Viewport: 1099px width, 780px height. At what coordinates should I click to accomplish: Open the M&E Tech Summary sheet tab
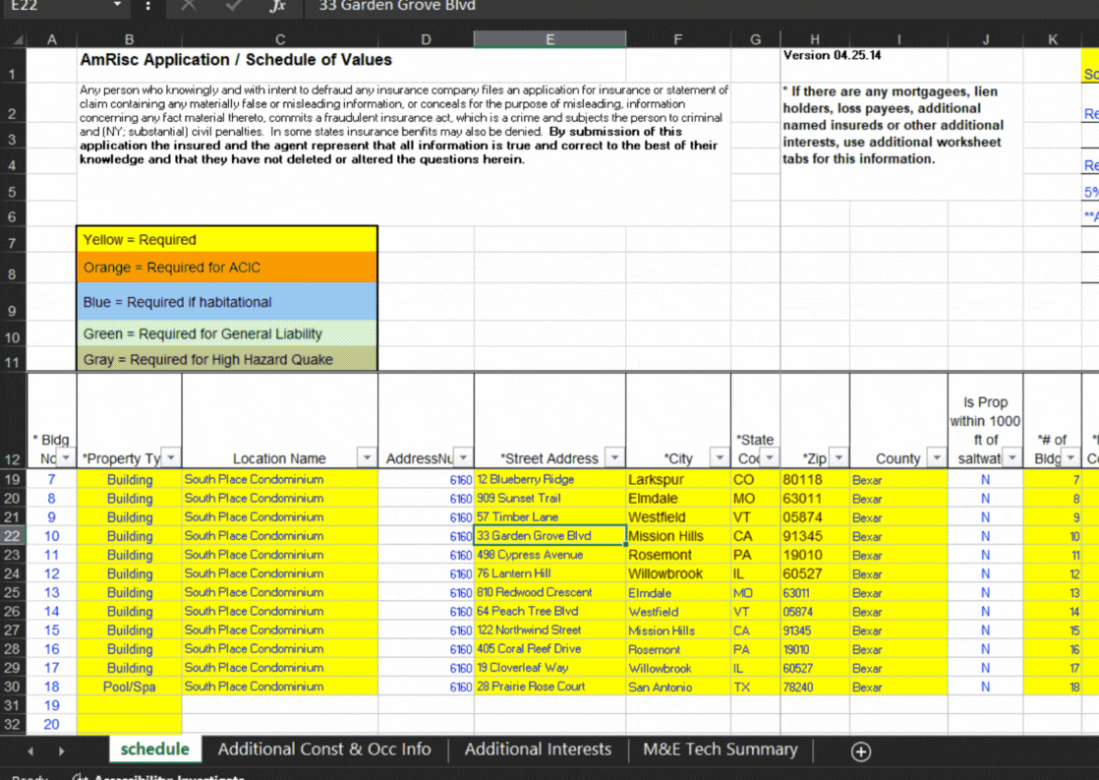721,750
